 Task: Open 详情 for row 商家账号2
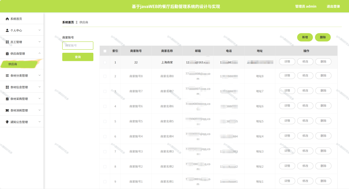287,166
